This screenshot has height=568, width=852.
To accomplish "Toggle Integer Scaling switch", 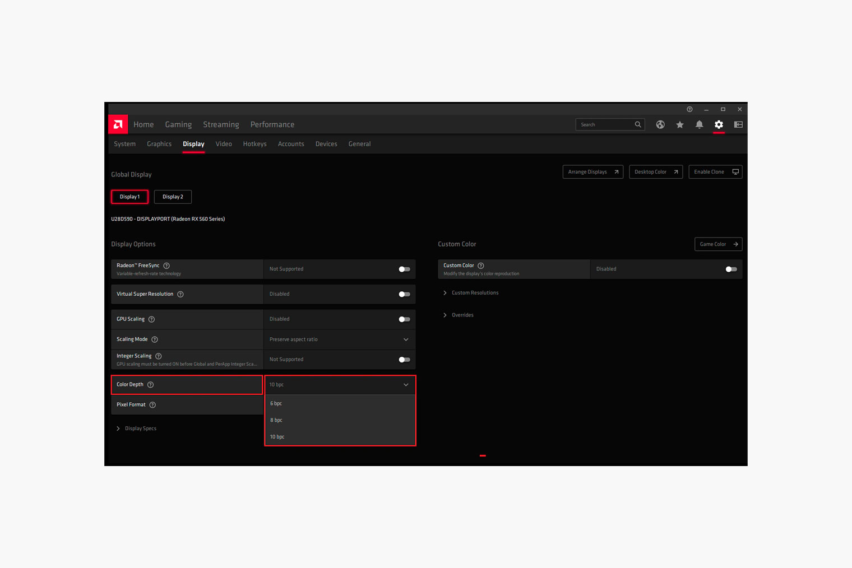I will 404,360.
